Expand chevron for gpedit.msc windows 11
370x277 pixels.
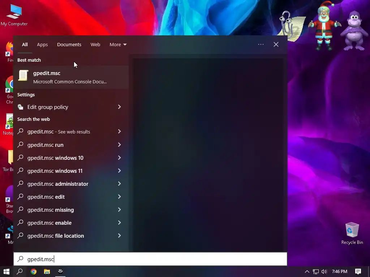119,171
